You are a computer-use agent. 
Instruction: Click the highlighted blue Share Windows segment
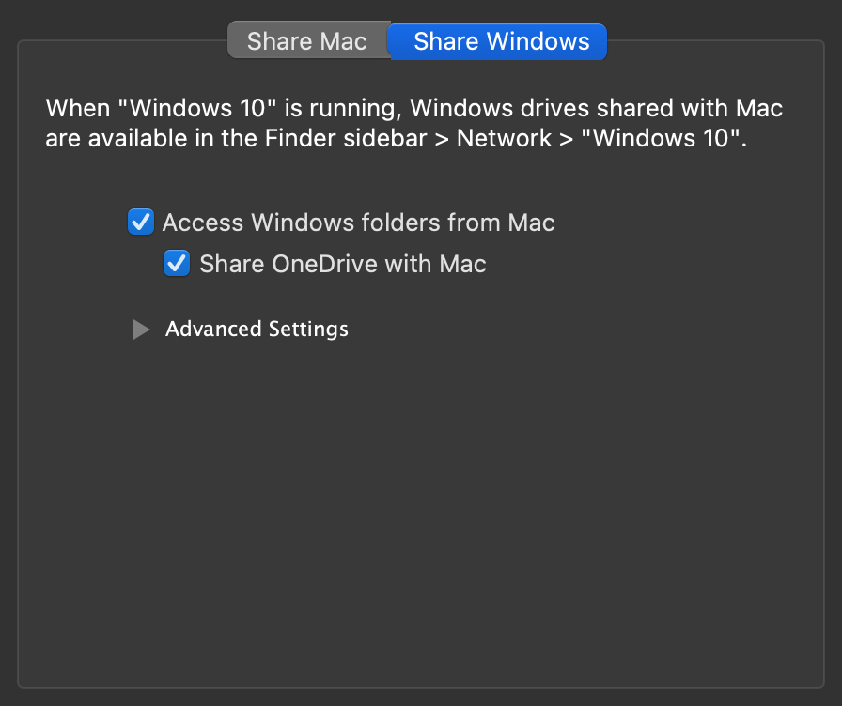point(501,42)
